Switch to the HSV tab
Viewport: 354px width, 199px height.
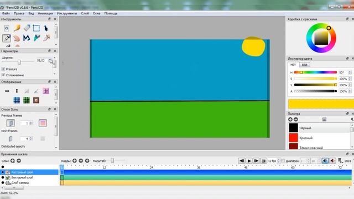[293, 65]
